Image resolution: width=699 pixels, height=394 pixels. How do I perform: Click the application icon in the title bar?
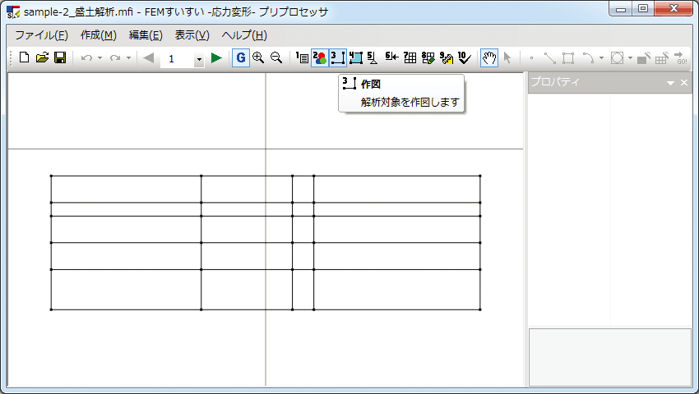pyautogui.click(x=13, y=11)
